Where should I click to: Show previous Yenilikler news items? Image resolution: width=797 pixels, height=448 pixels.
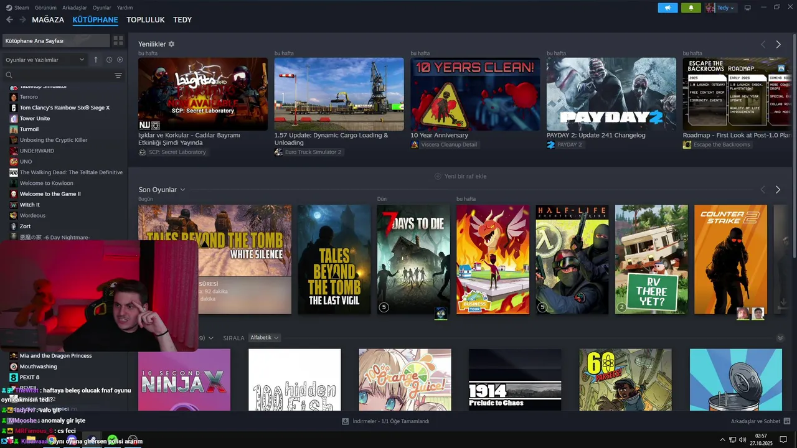(x=763, y=44)
